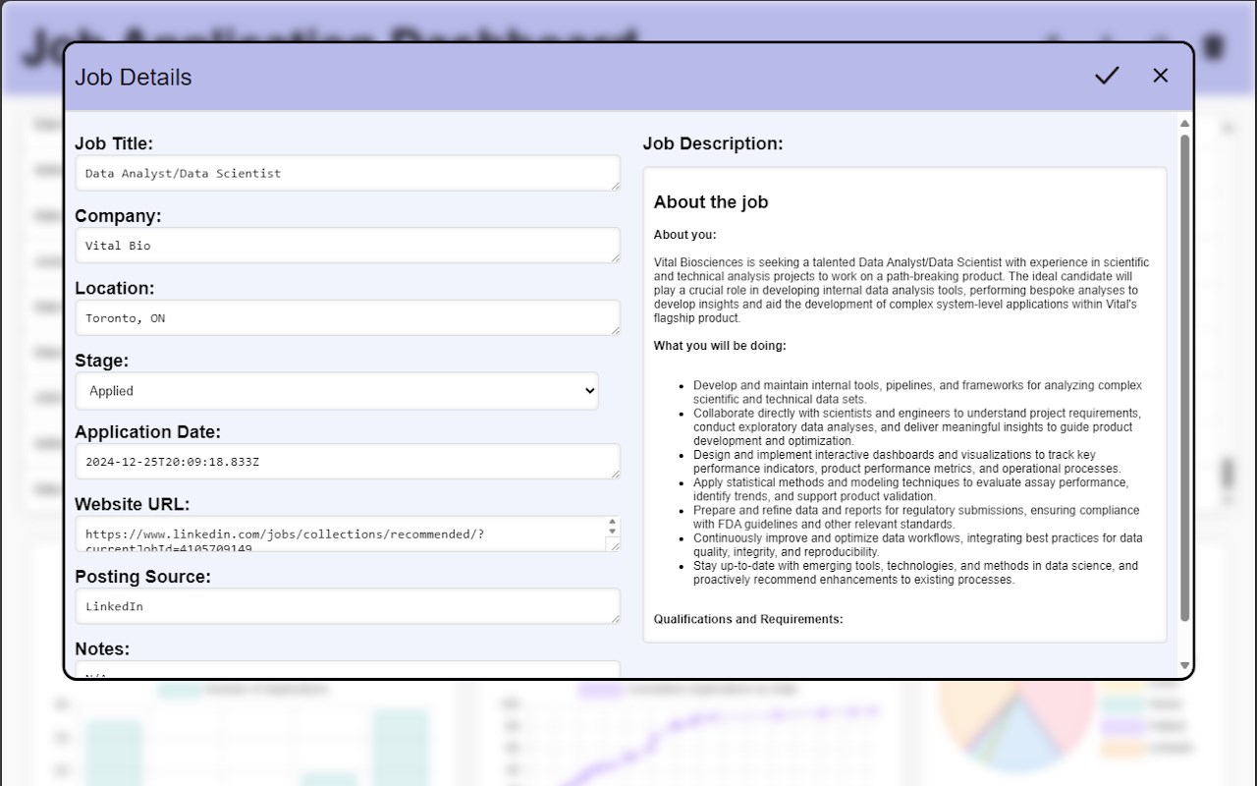
Task: Click bullet 'Stay up-to-date with emerging tools'
Action: 915,573
